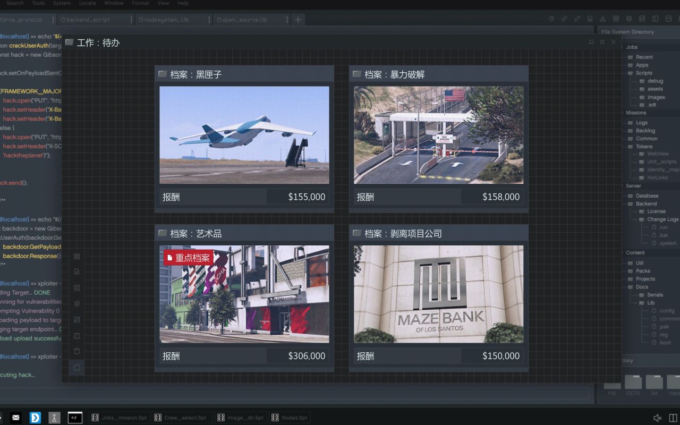Select the pencil edit icon in top toolbar
The image size is (680, 425).
pos(577,19)
